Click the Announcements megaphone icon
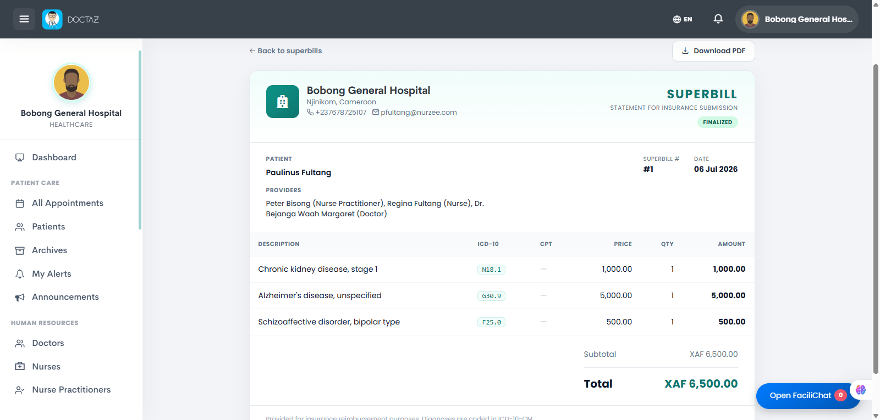Screen dimensions: 880x420 pos(20,298)
